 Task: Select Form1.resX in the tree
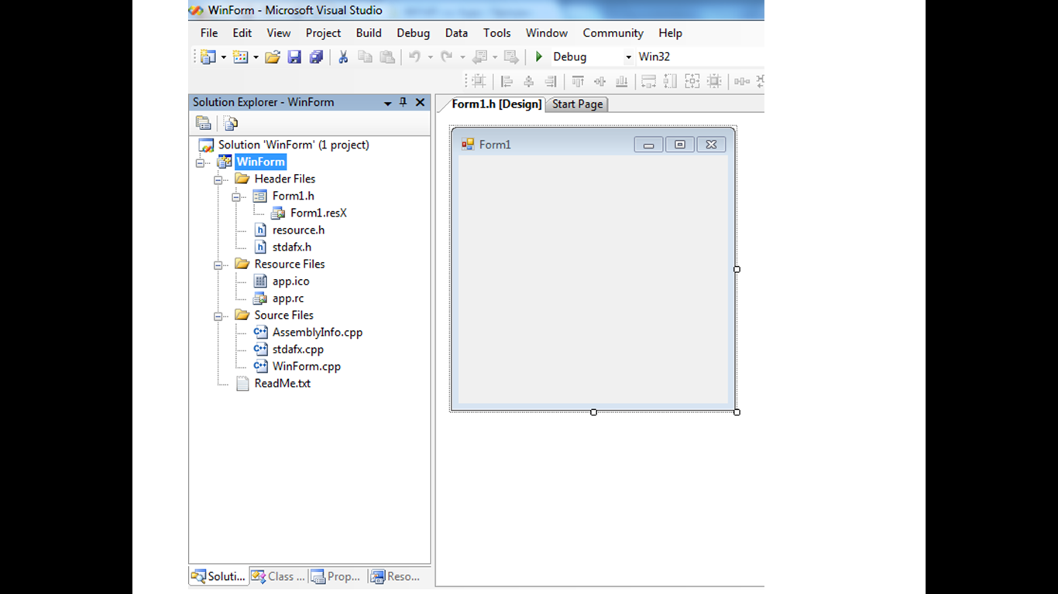click(x=318, y=213)
